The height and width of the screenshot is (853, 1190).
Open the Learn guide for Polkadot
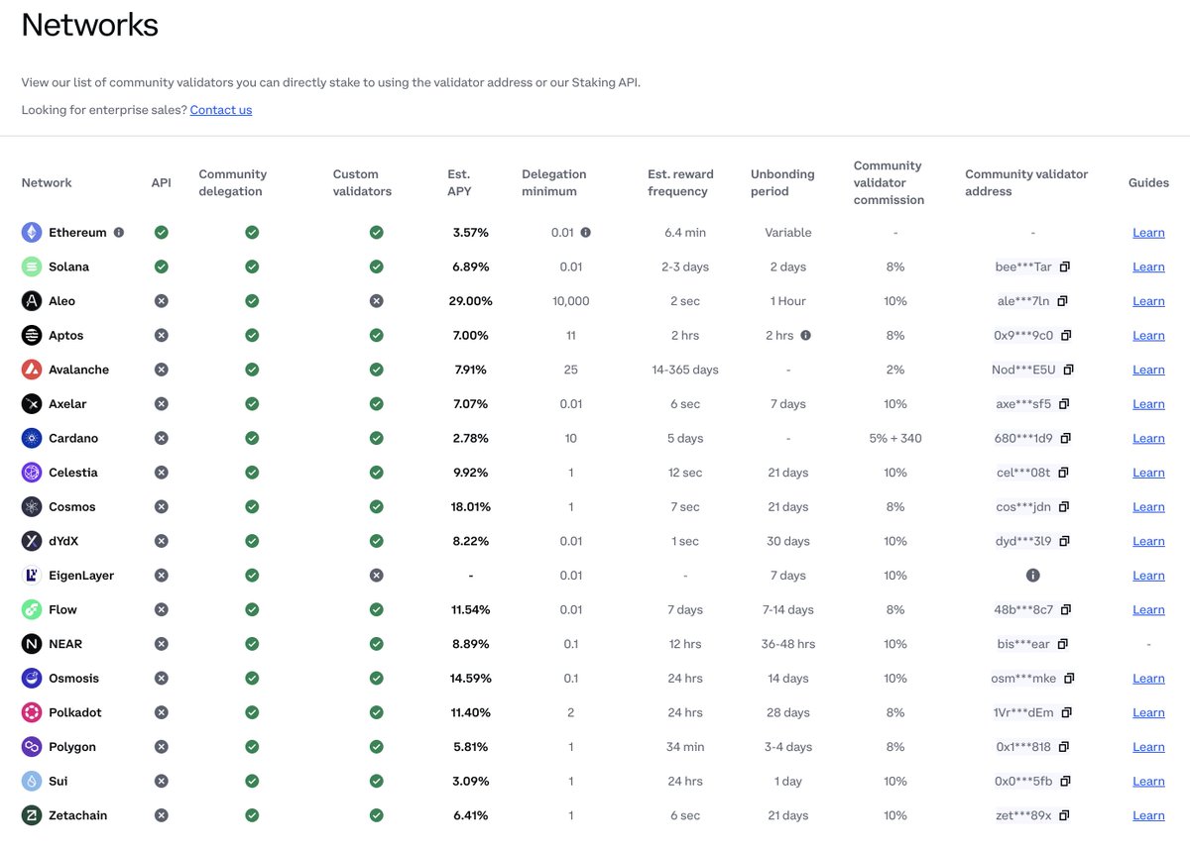click(1148, 712)
